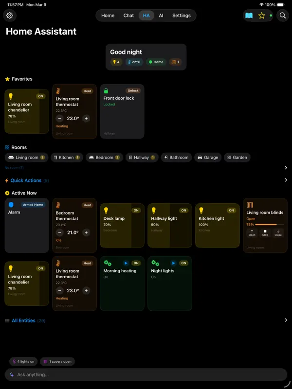The width and height of the screenshot is (292, 389).
Task: Tap the Unlock button on Front door lock
Action: (x=133, y=90)
